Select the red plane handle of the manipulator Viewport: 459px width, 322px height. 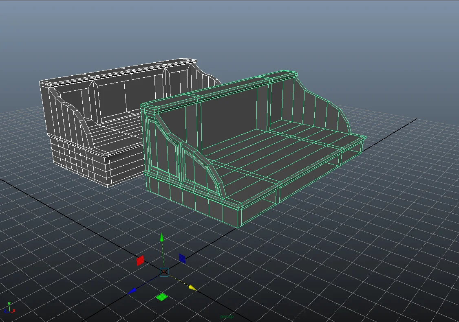coord(141,260)
